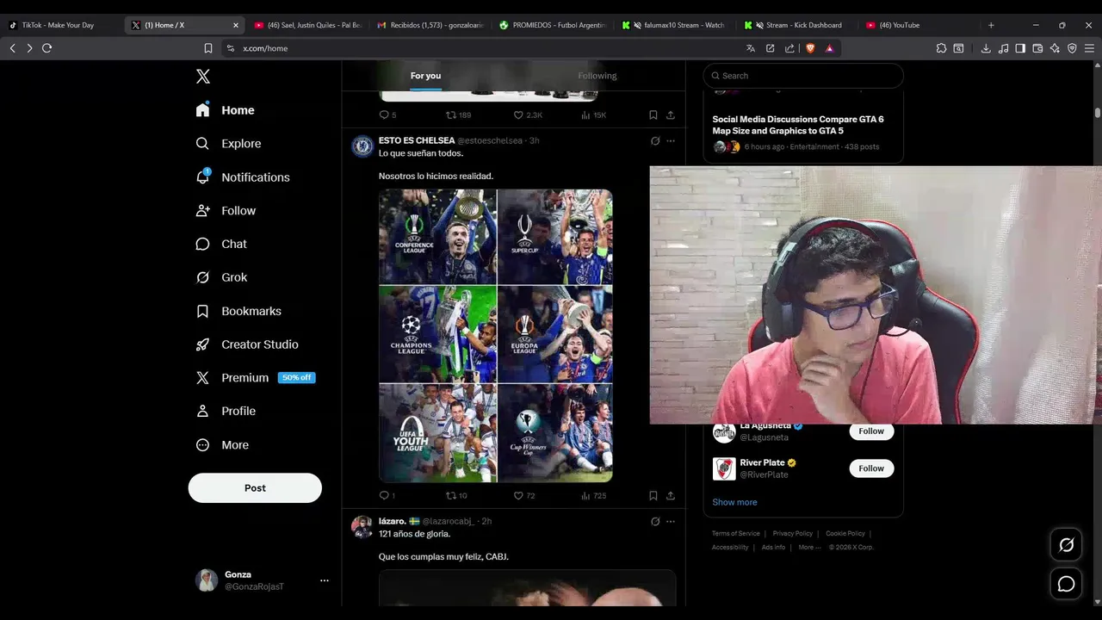Open the Brave Shields lion icon

pos(810,48)
